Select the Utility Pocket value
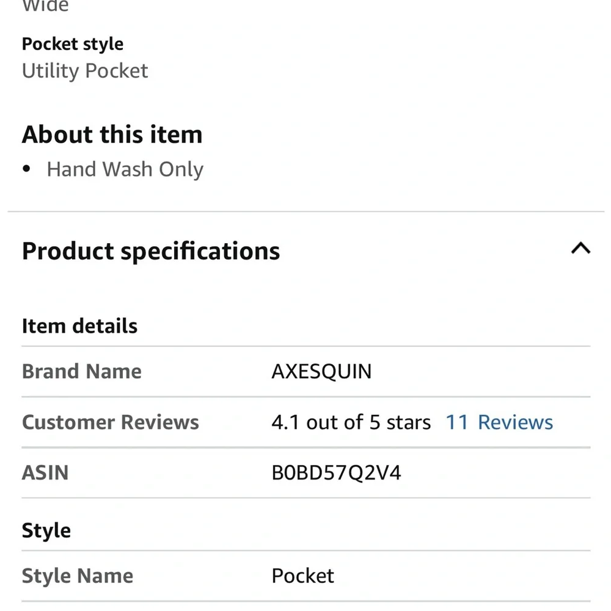 (84, 70)
